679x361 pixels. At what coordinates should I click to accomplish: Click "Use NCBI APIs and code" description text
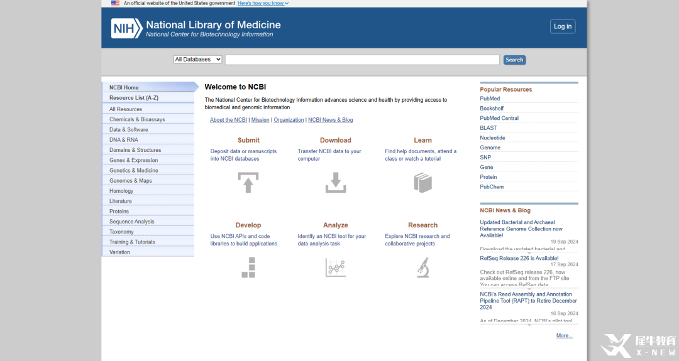(243, 240)
